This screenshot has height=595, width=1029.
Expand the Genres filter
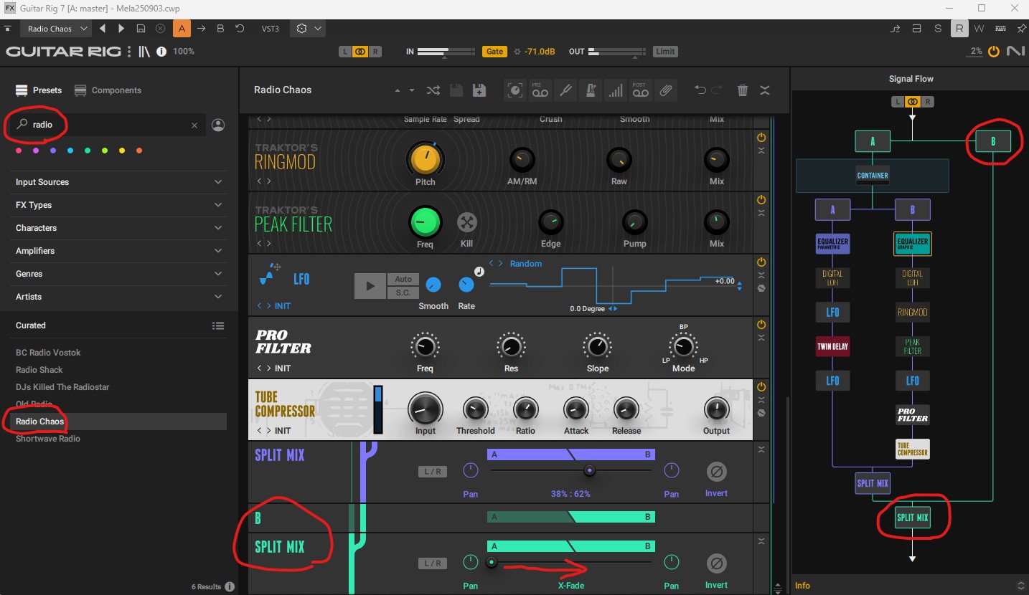[x=119, y=274]
